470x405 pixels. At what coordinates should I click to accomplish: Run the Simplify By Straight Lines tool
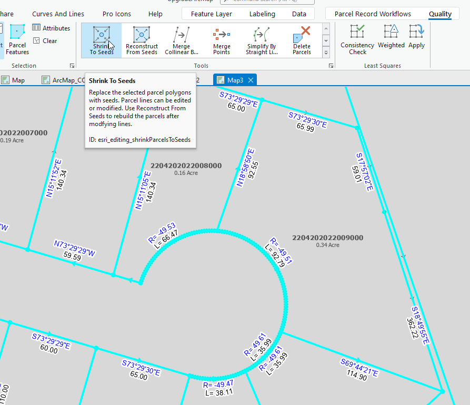tap(261, 40)
